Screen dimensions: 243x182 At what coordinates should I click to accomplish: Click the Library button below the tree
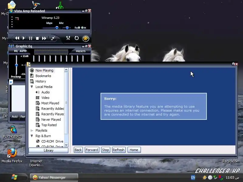tap(48, 150)
